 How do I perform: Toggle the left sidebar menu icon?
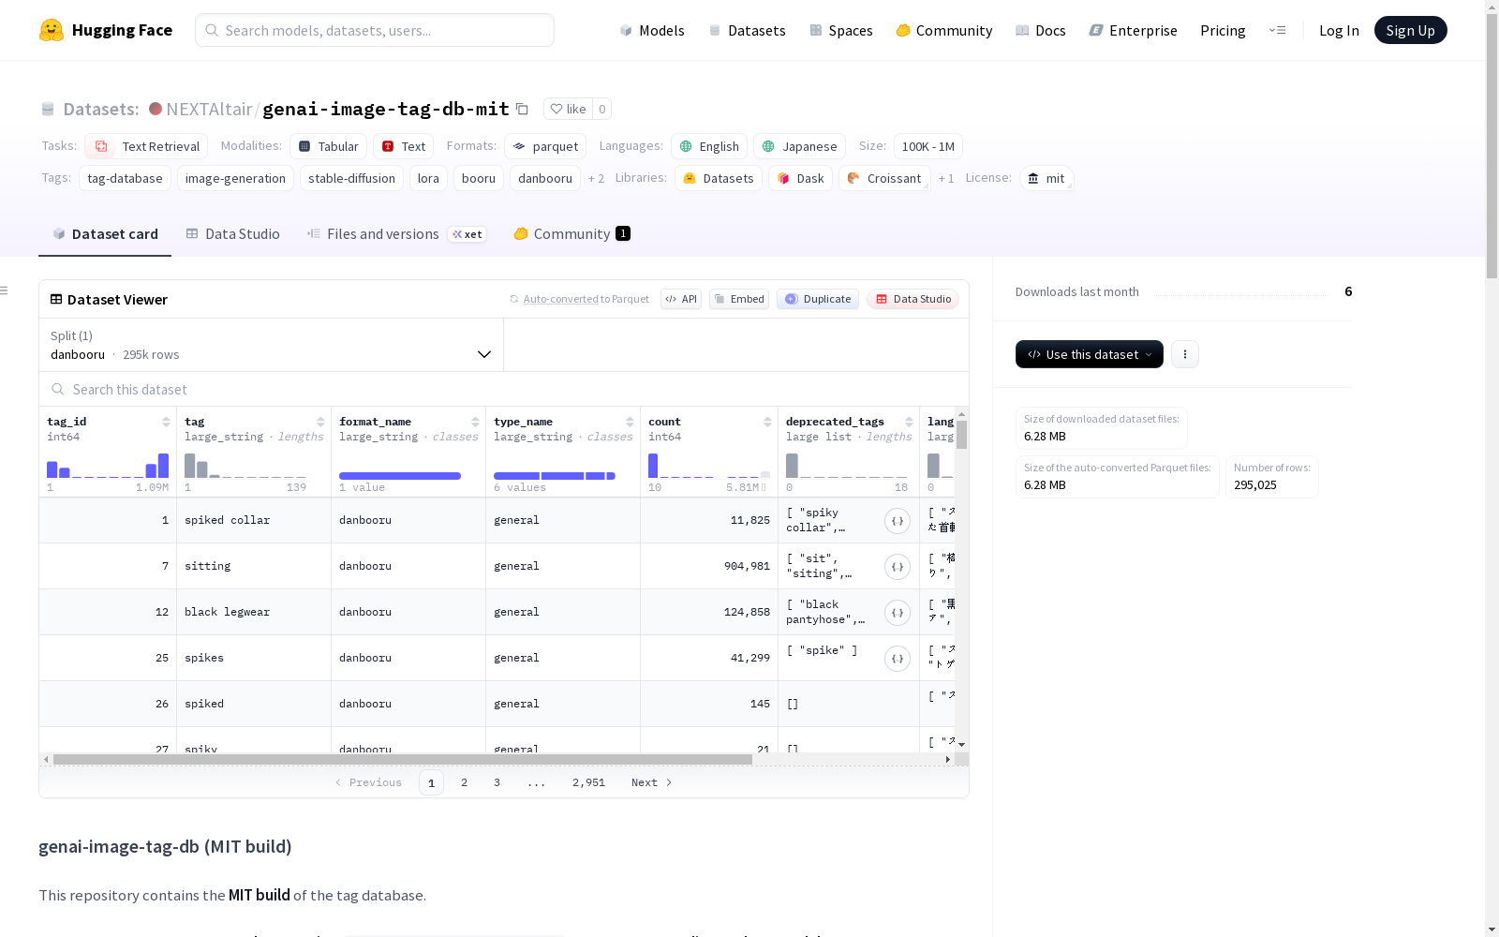point(5,290)
